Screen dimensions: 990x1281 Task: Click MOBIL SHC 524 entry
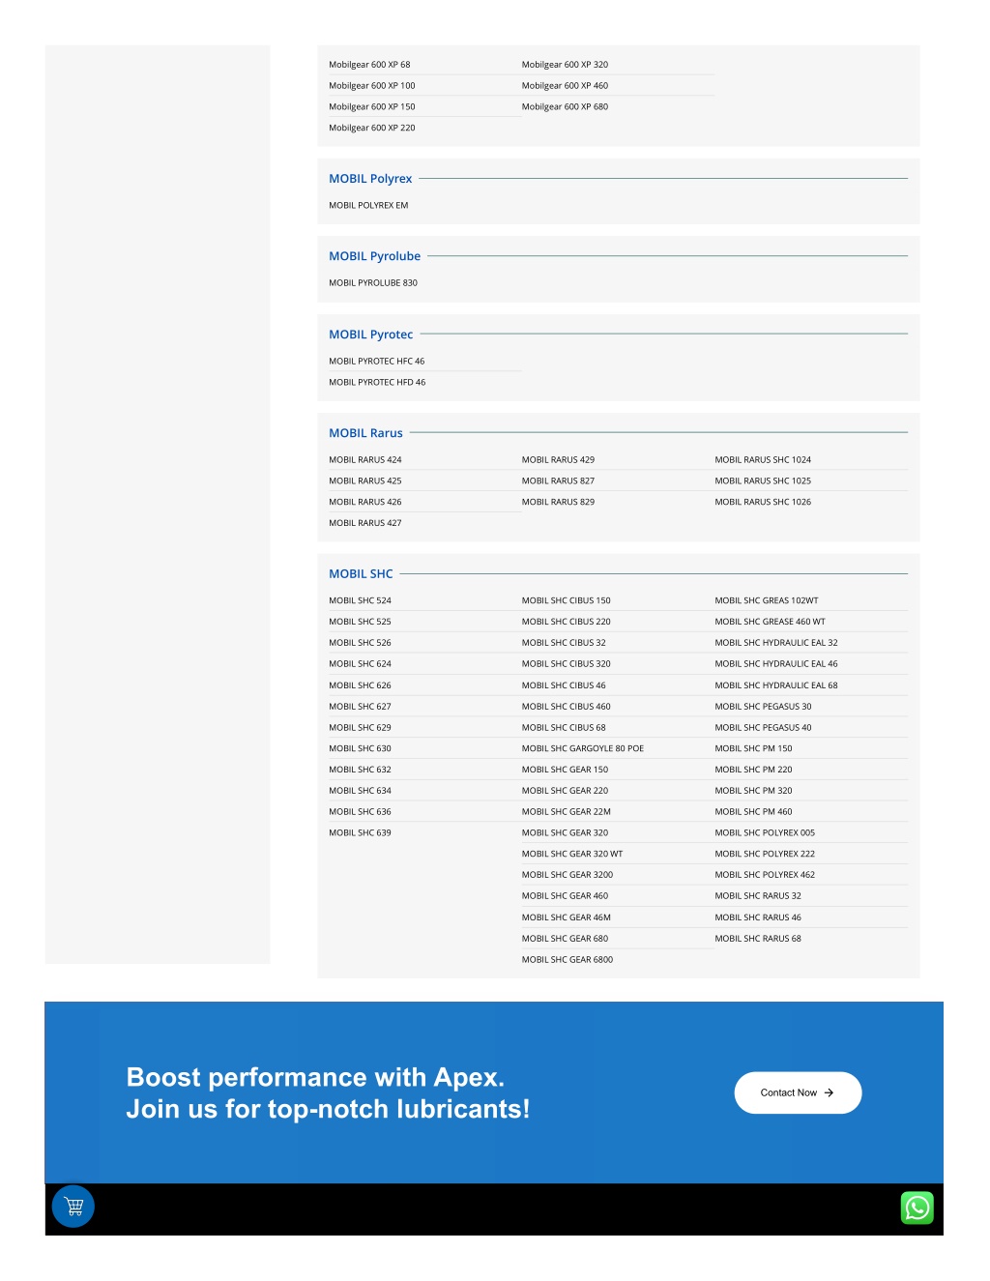tap(360, 601)
